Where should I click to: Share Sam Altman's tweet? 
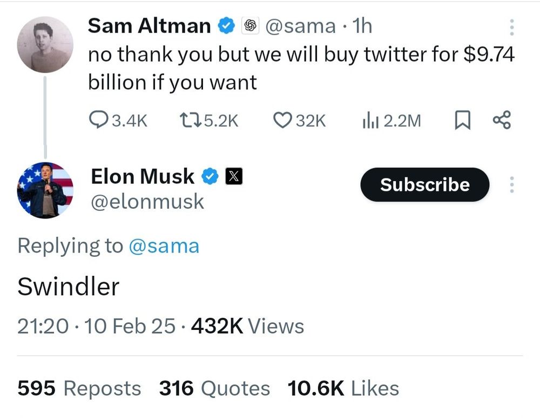502,120
